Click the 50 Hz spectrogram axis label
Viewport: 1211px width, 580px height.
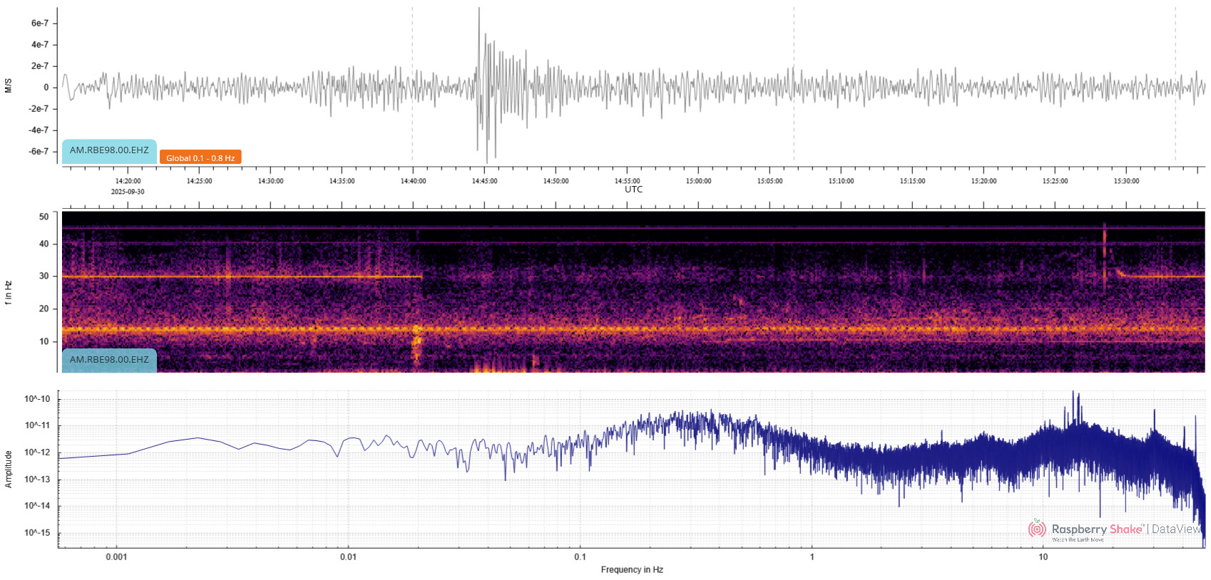pyautogui.click(x=44, y=217)
